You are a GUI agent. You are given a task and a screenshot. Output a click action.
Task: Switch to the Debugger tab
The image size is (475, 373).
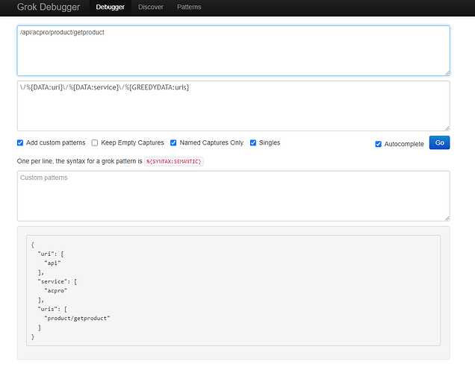[110, 7]
